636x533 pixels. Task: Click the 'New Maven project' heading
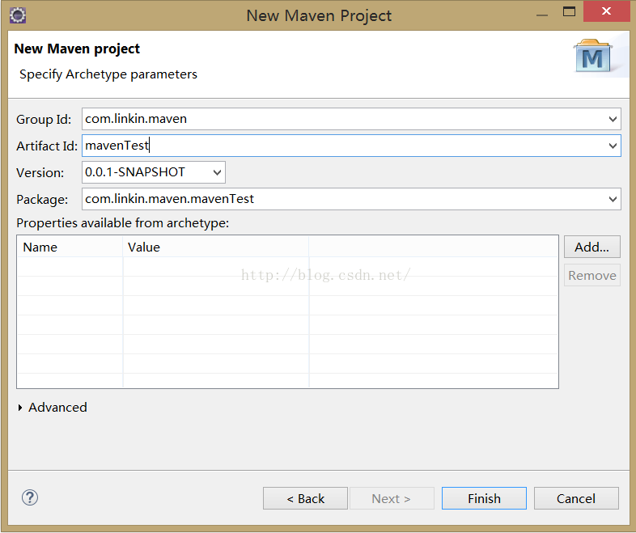[77, 49]
